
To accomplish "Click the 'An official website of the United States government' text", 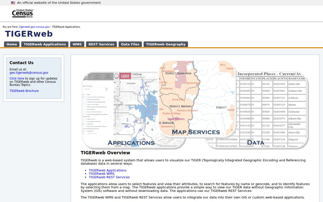I will 59,3.
